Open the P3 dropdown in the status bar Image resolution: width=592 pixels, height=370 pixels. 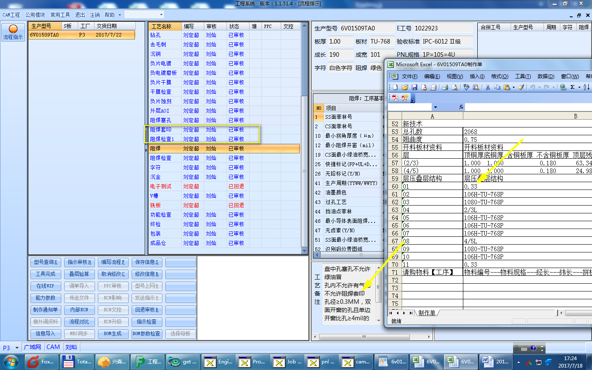[x=17, y=348]
